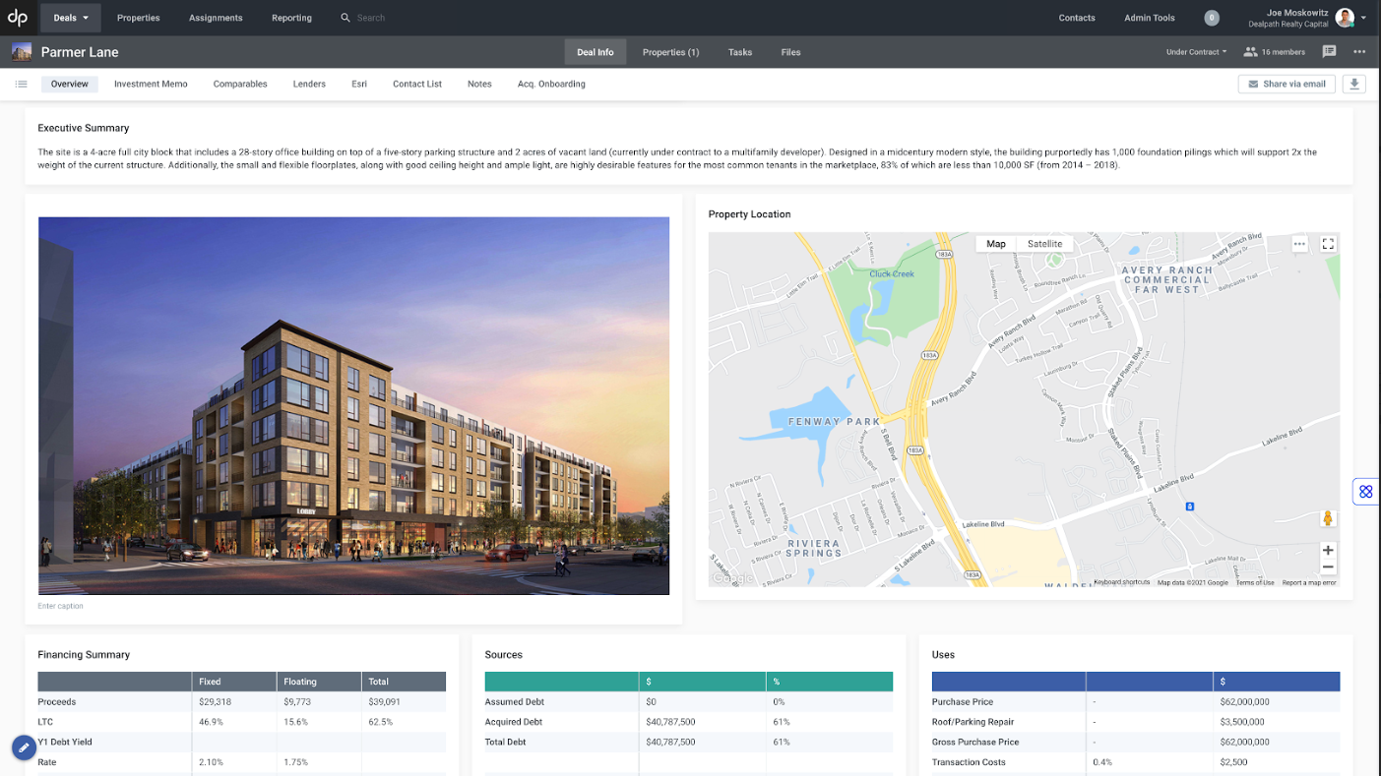Switch the map to Satellite view

(x=1044, y=243)
